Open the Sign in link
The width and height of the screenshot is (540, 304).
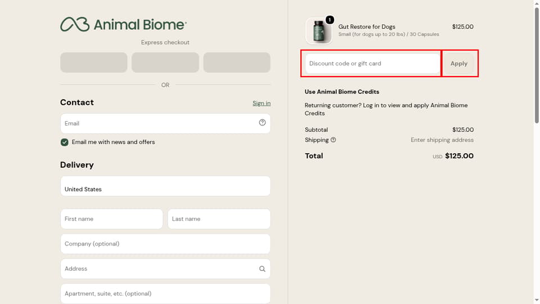pos(262,103)
